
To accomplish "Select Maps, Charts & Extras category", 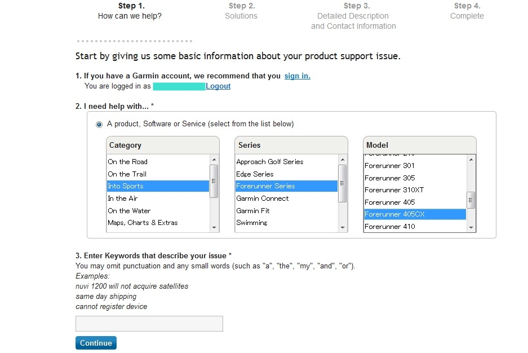I will 158,223.
